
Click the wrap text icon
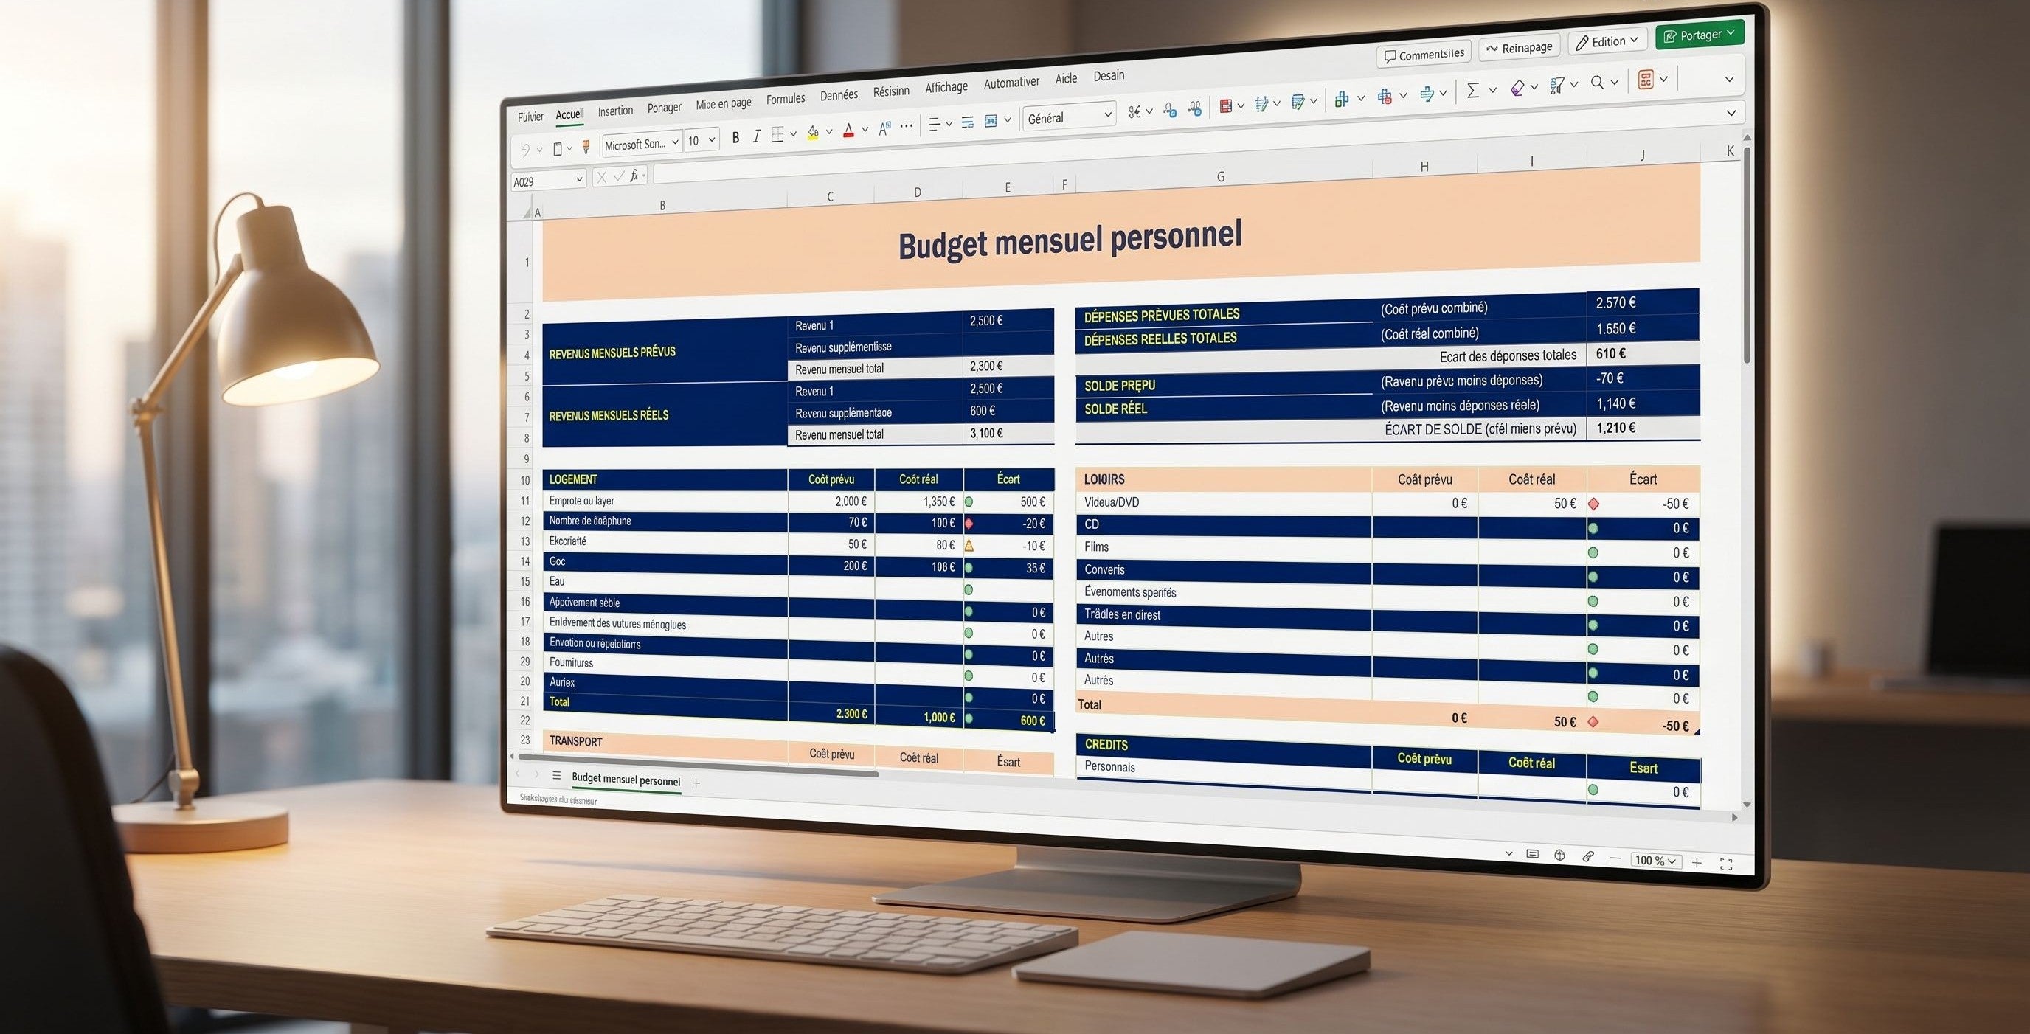968,122
